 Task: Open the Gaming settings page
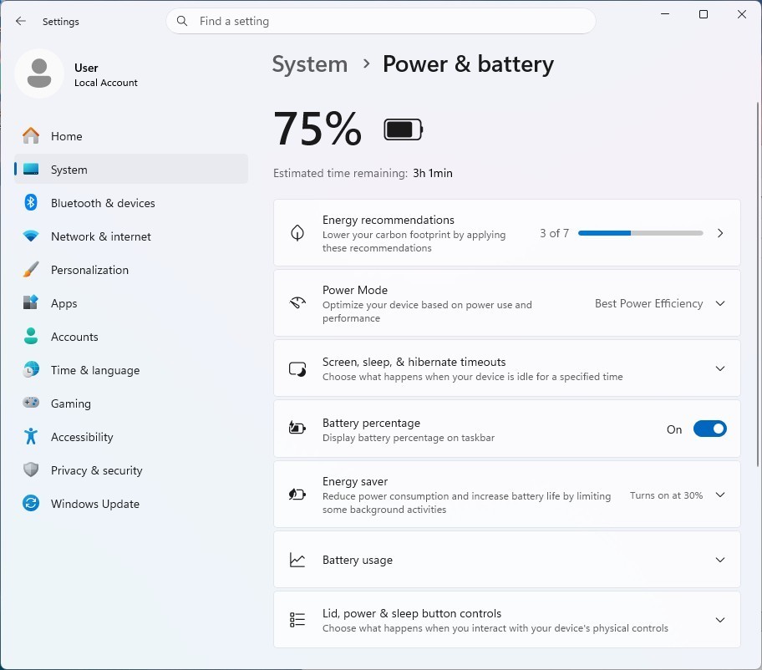[x=131, y=403]
